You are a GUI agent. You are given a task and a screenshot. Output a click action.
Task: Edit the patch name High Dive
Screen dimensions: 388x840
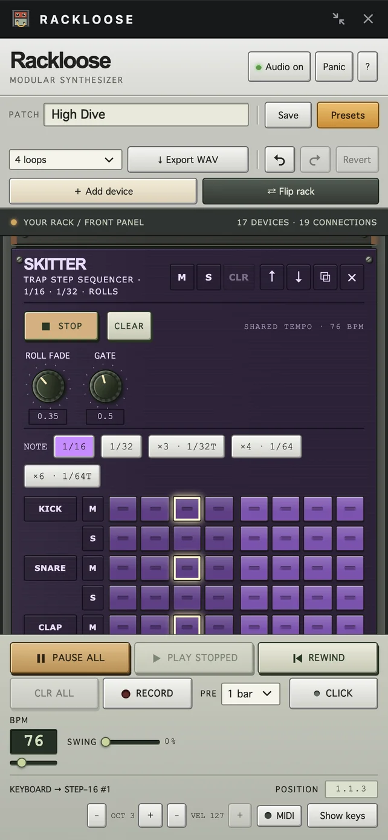[146, 114]
